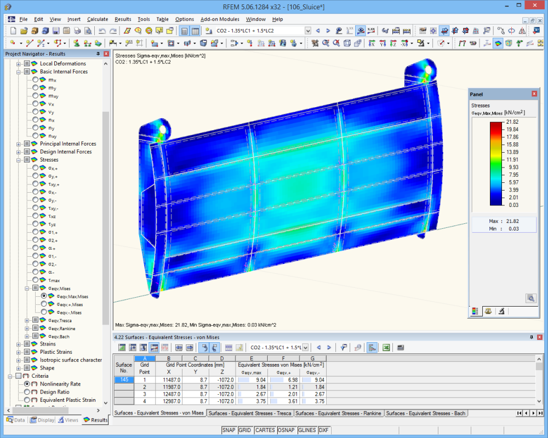Select the nxy radio button
Viewport: 548px width, 438px height.
click(x=35, y=136)
